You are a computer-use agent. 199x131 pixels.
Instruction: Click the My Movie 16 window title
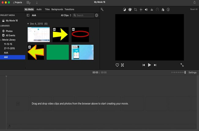[99, 2]
